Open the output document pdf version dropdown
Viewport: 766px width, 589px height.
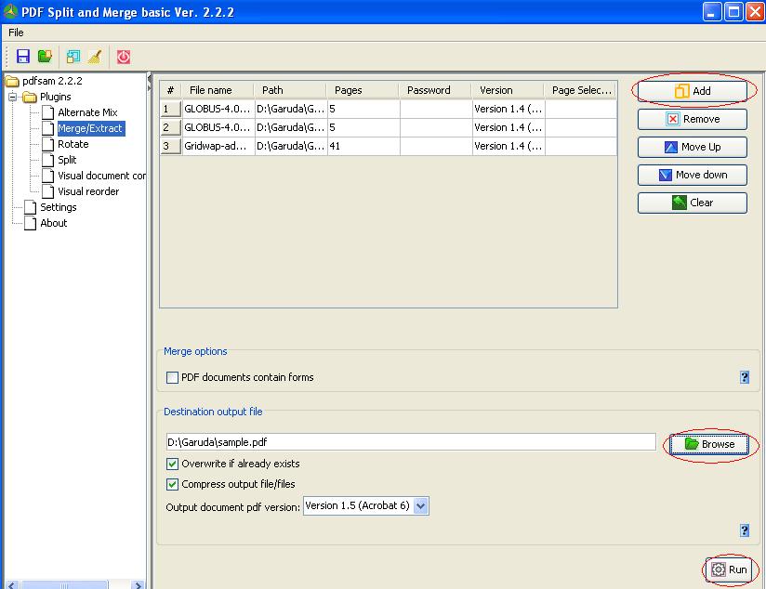[420, 506]
